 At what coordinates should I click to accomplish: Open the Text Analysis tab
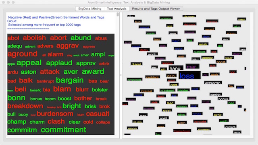[117, 9]
